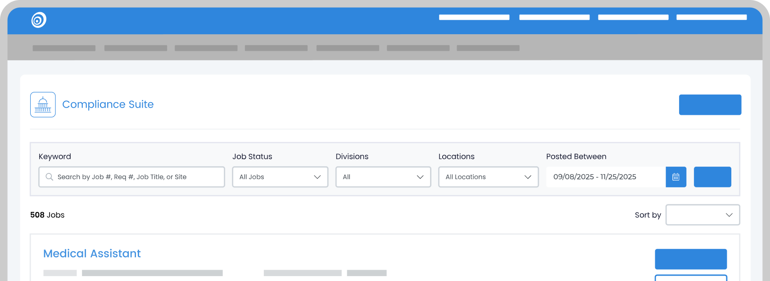Select the first white item in top navigation
Viewport: 770px width, 281px height.
coord(474,18)
